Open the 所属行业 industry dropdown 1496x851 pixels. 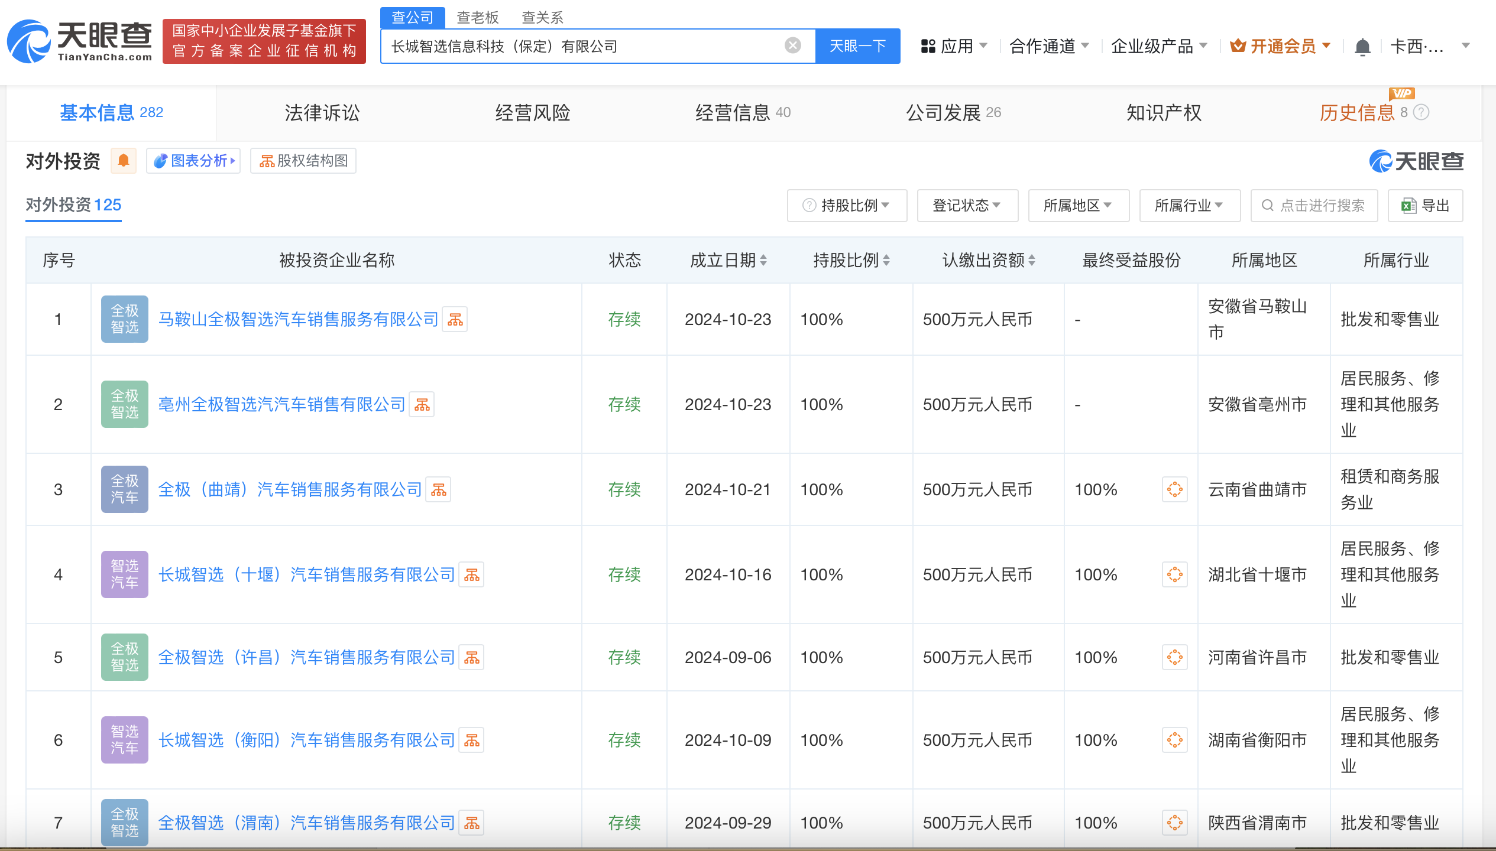[1189, 205]
